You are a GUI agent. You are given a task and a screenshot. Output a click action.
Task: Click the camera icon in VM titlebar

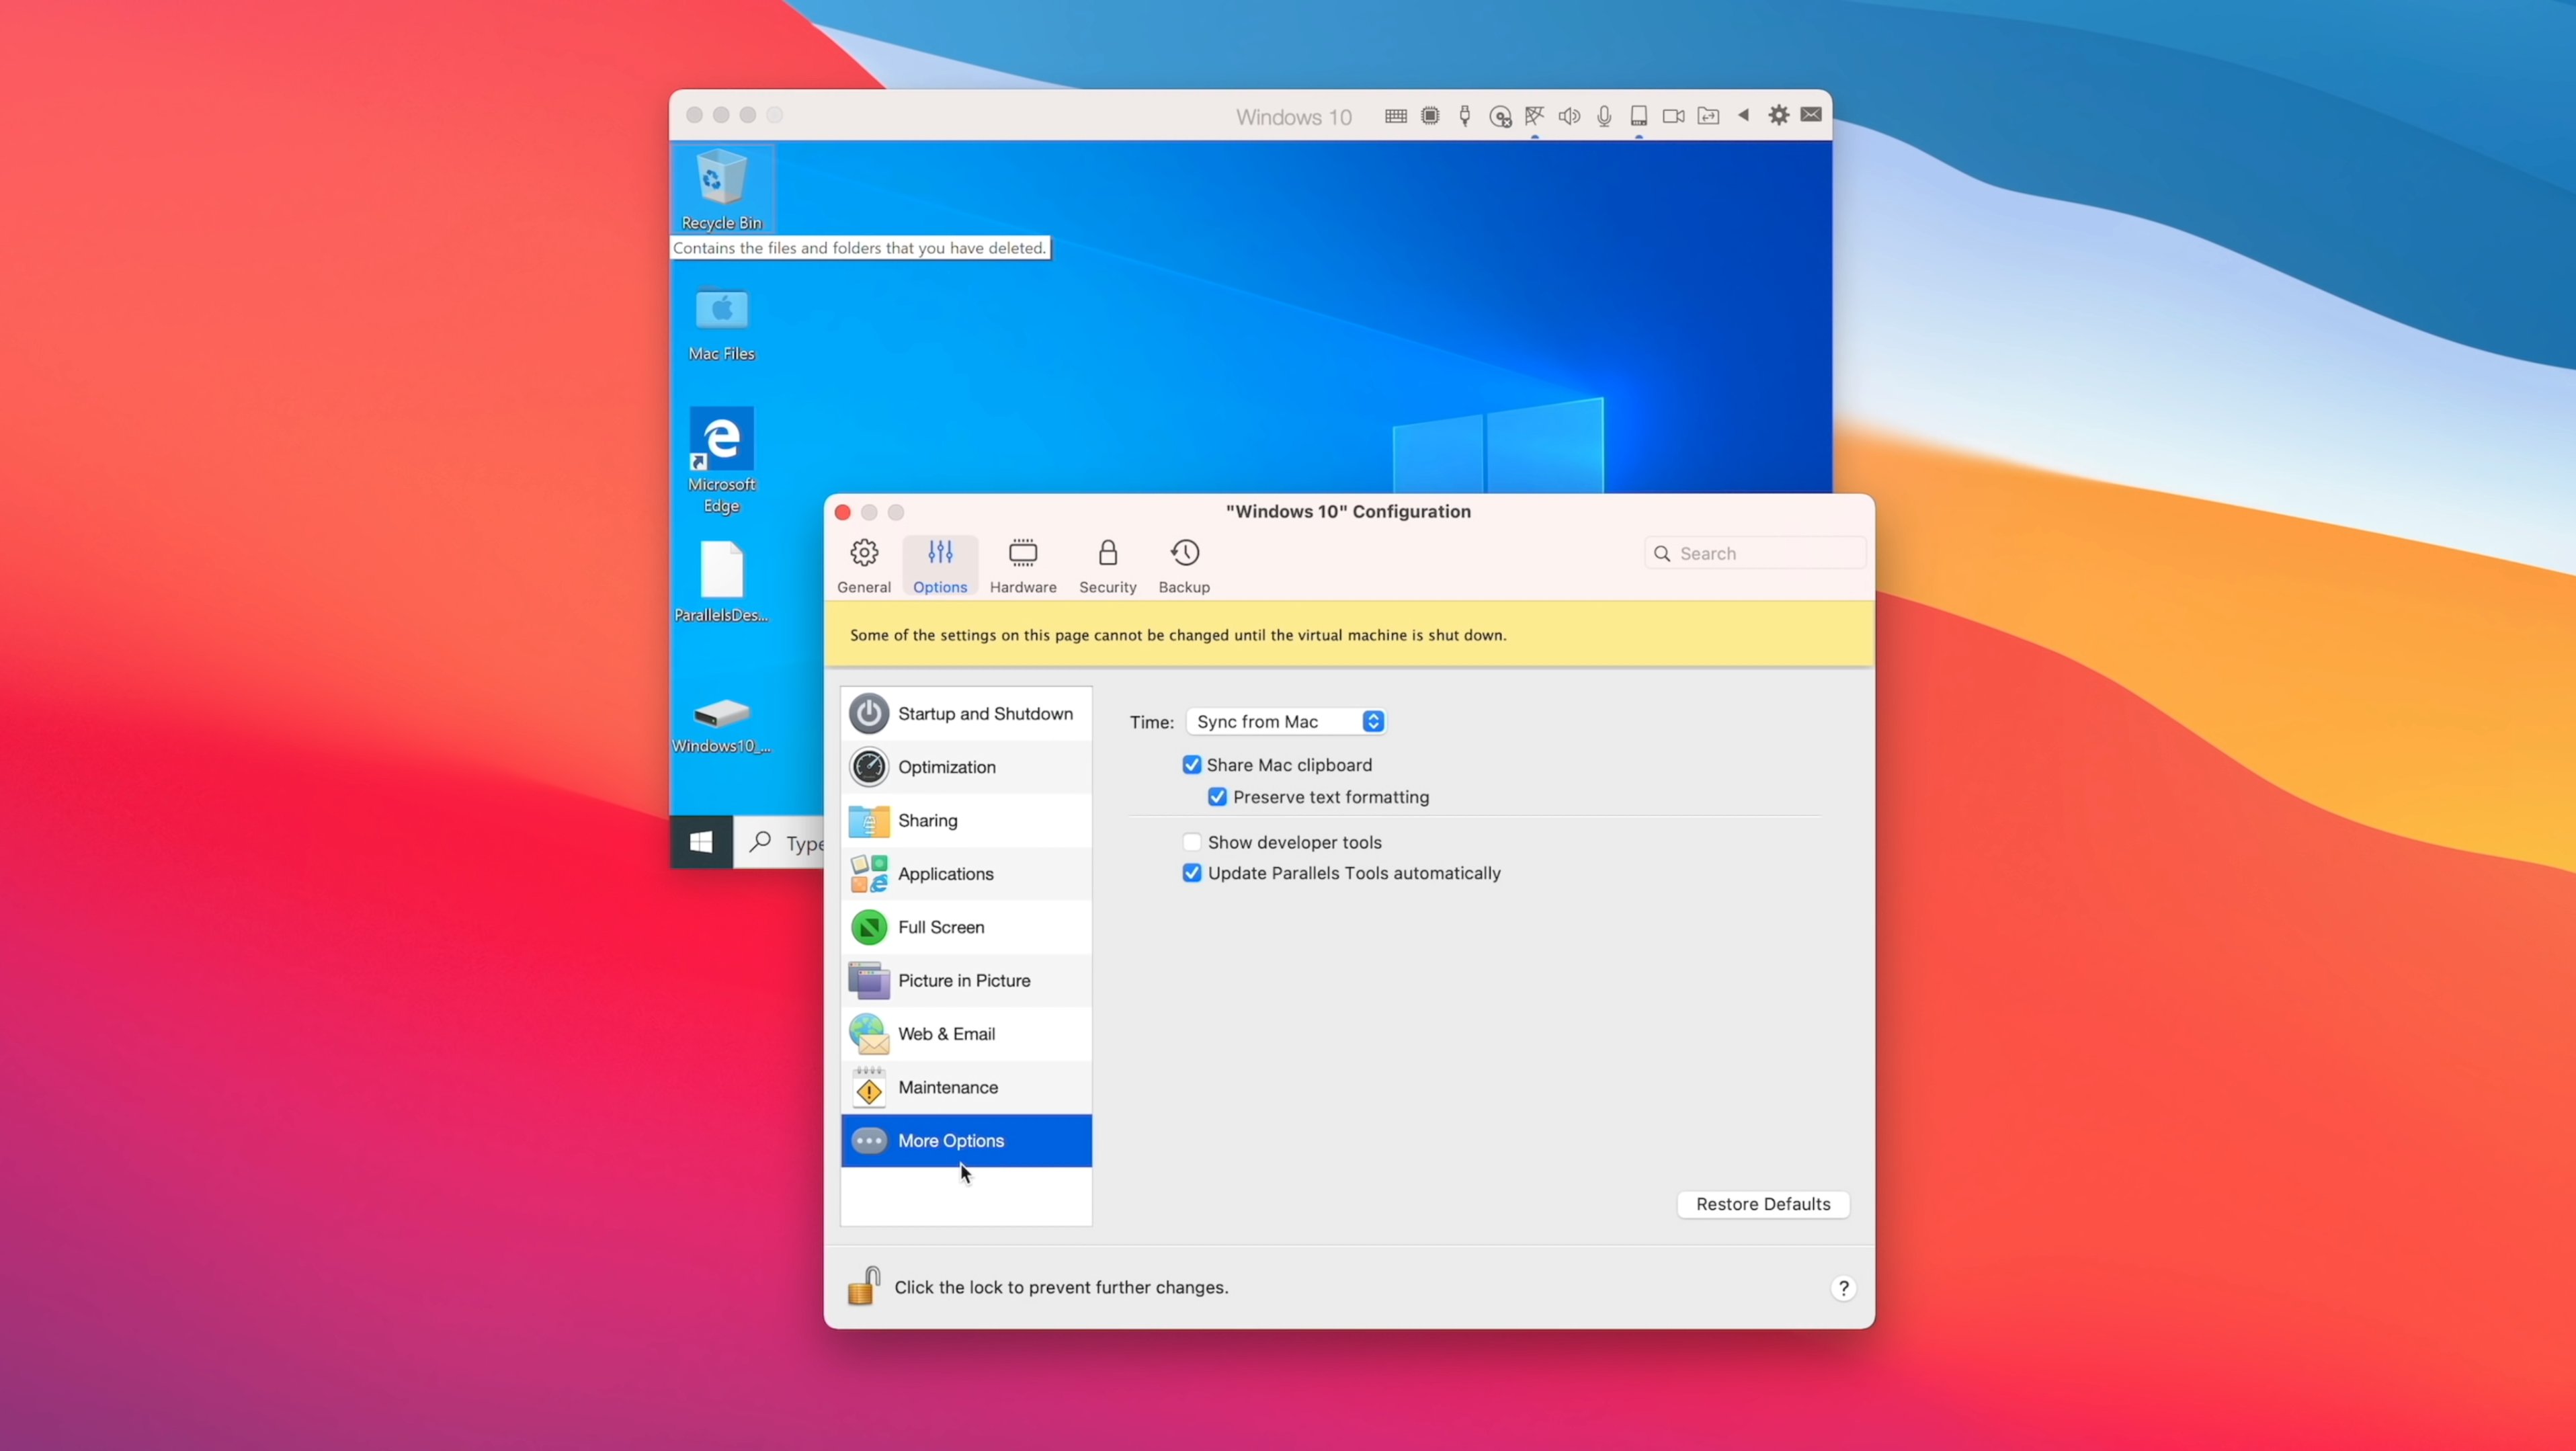tap(1673, 116)
